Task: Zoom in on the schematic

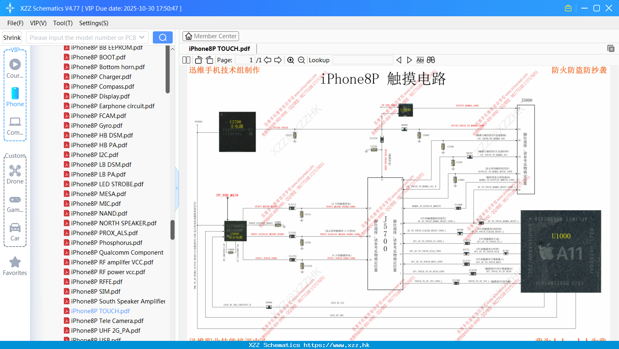Action: (291, 60)
